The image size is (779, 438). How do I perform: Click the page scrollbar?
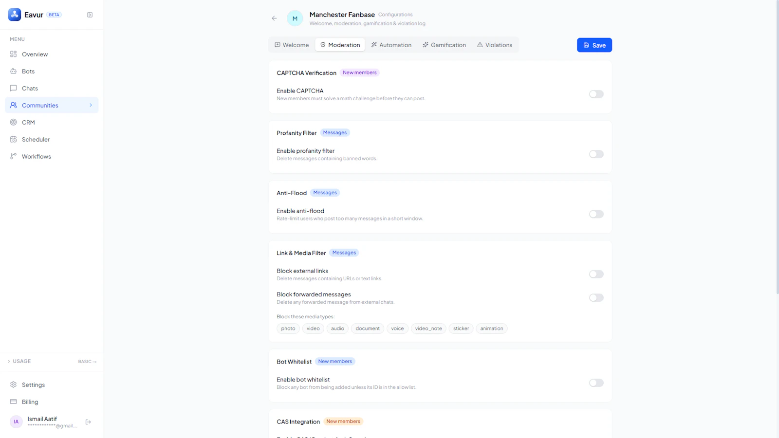[x=777, y=146]
